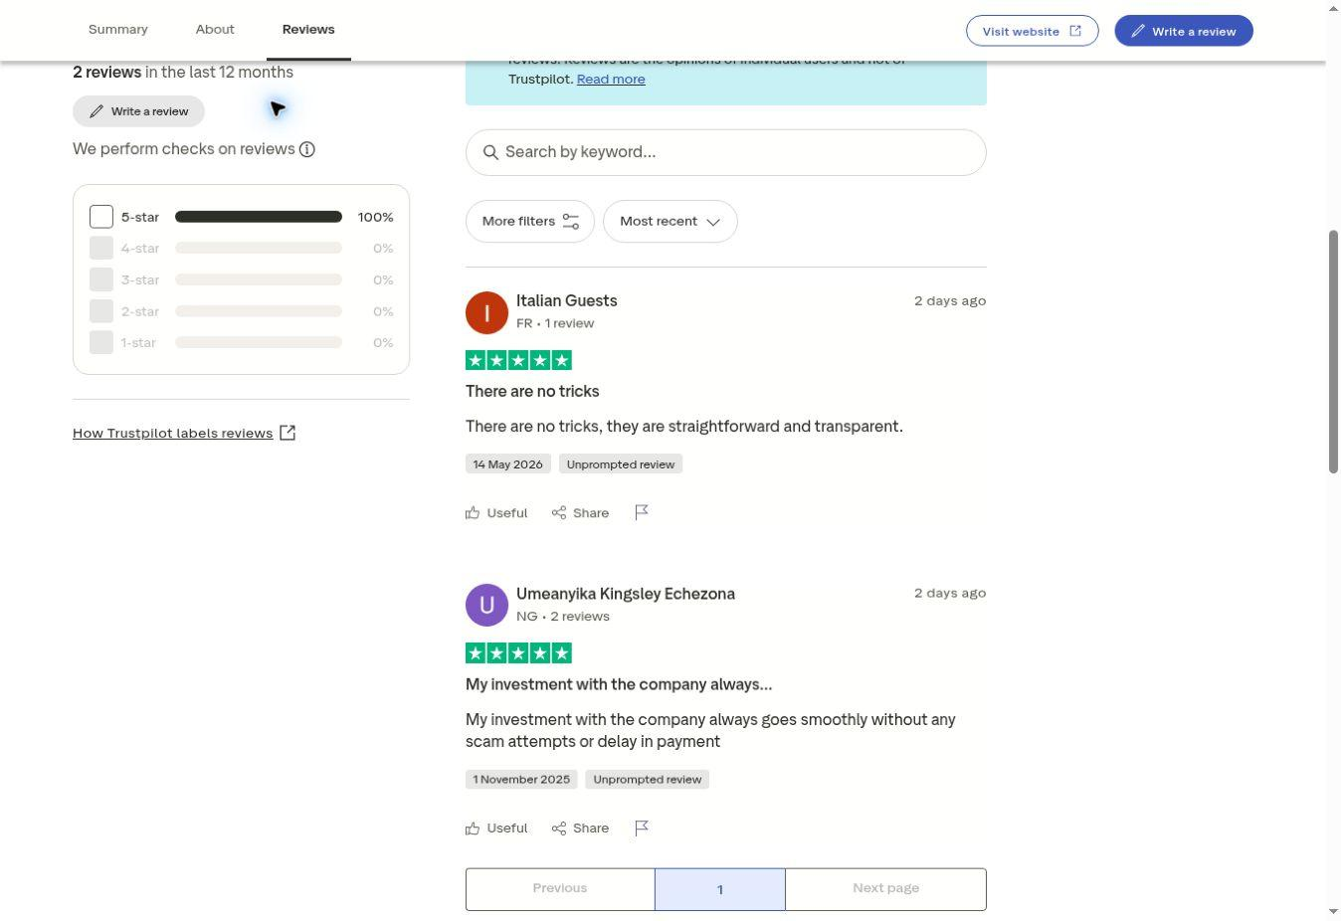1341x921 pixels.
Task: Expand the More filters options
Action: 530,221
